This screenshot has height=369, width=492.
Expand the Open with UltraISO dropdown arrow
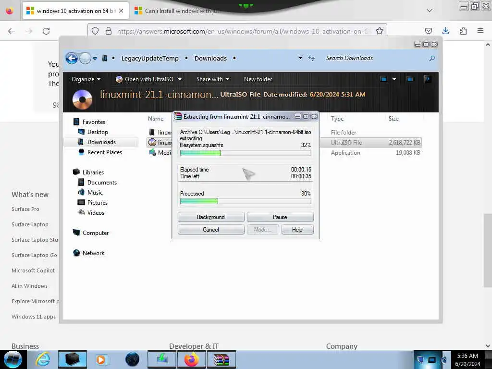(180, 79)
